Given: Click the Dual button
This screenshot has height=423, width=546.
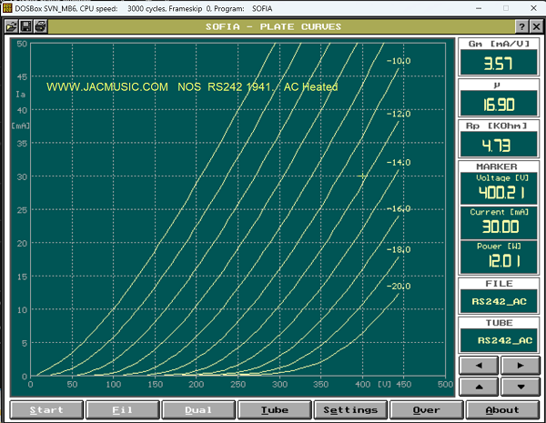Looking at the screenshot, I should click(198, 409).
